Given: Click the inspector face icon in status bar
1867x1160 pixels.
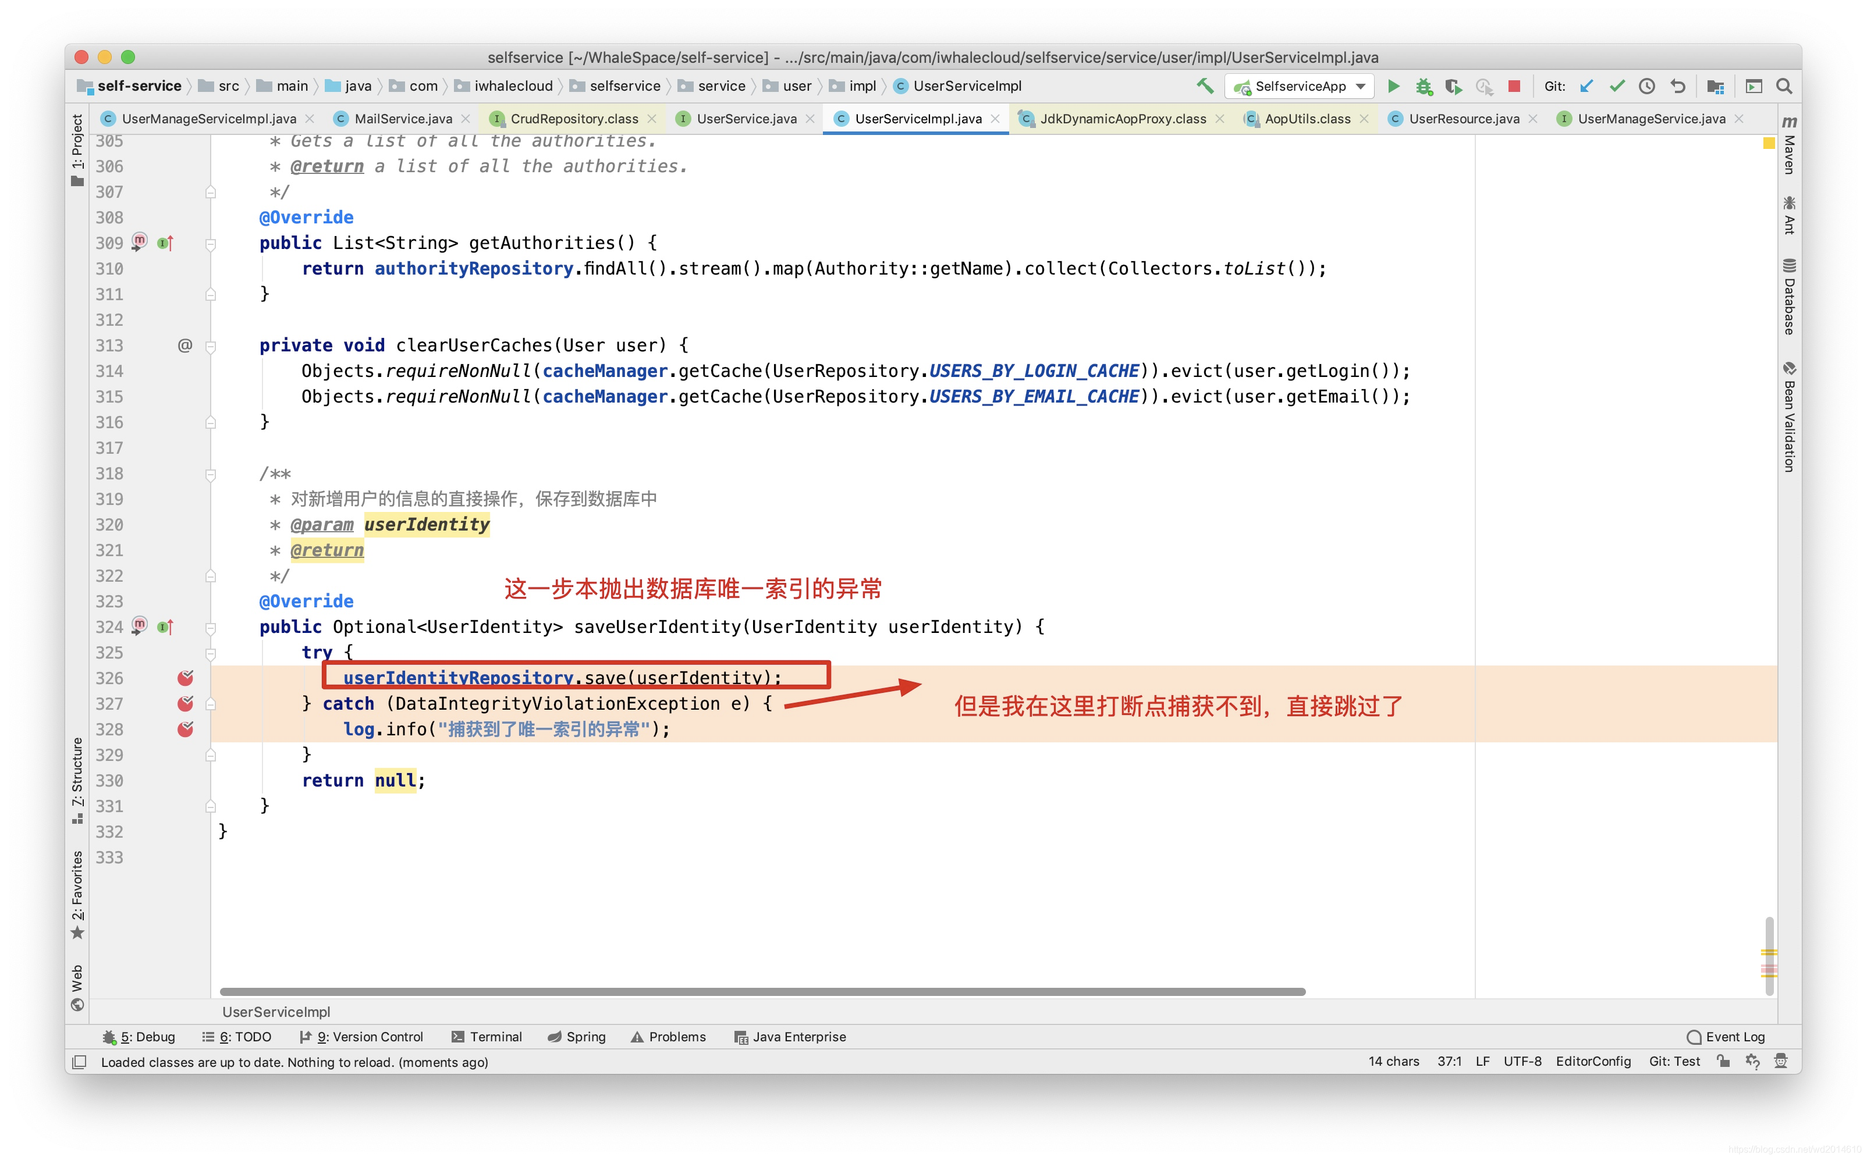Looking at the screenshot, I should coord(1781,1061).
